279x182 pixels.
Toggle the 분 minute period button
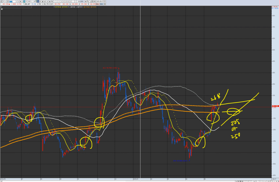point(50,1)
